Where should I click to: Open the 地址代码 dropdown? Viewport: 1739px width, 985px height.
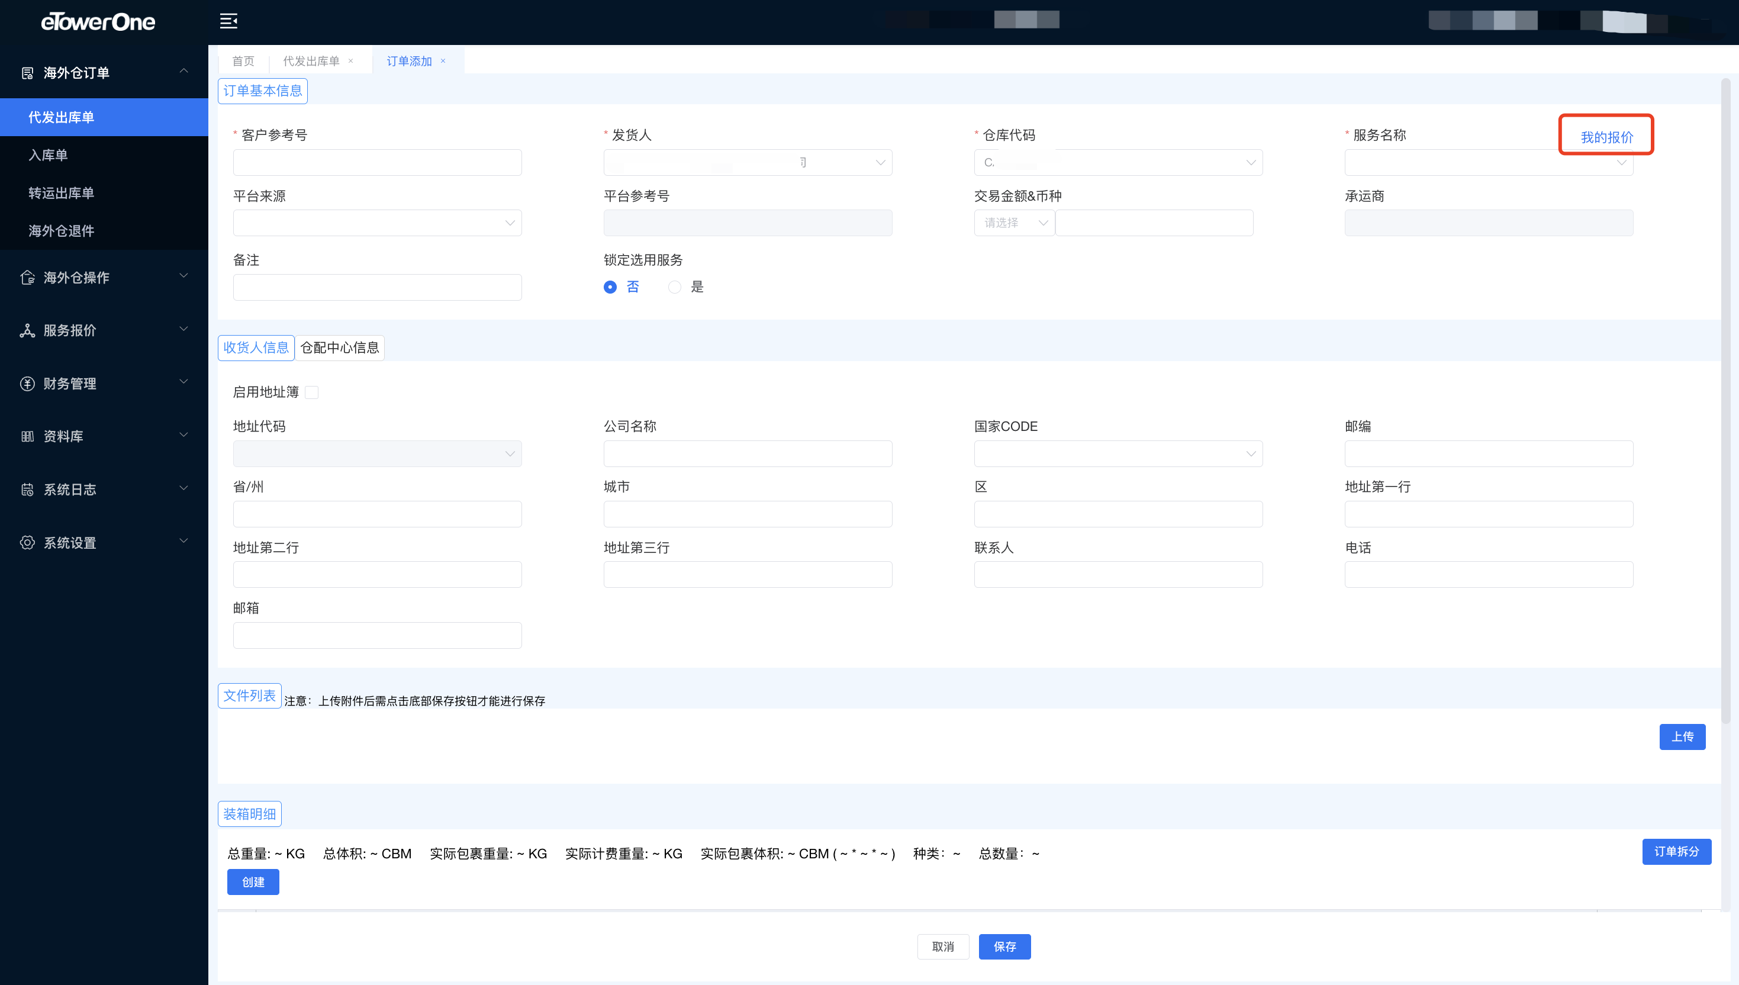[x=378, y=454]
